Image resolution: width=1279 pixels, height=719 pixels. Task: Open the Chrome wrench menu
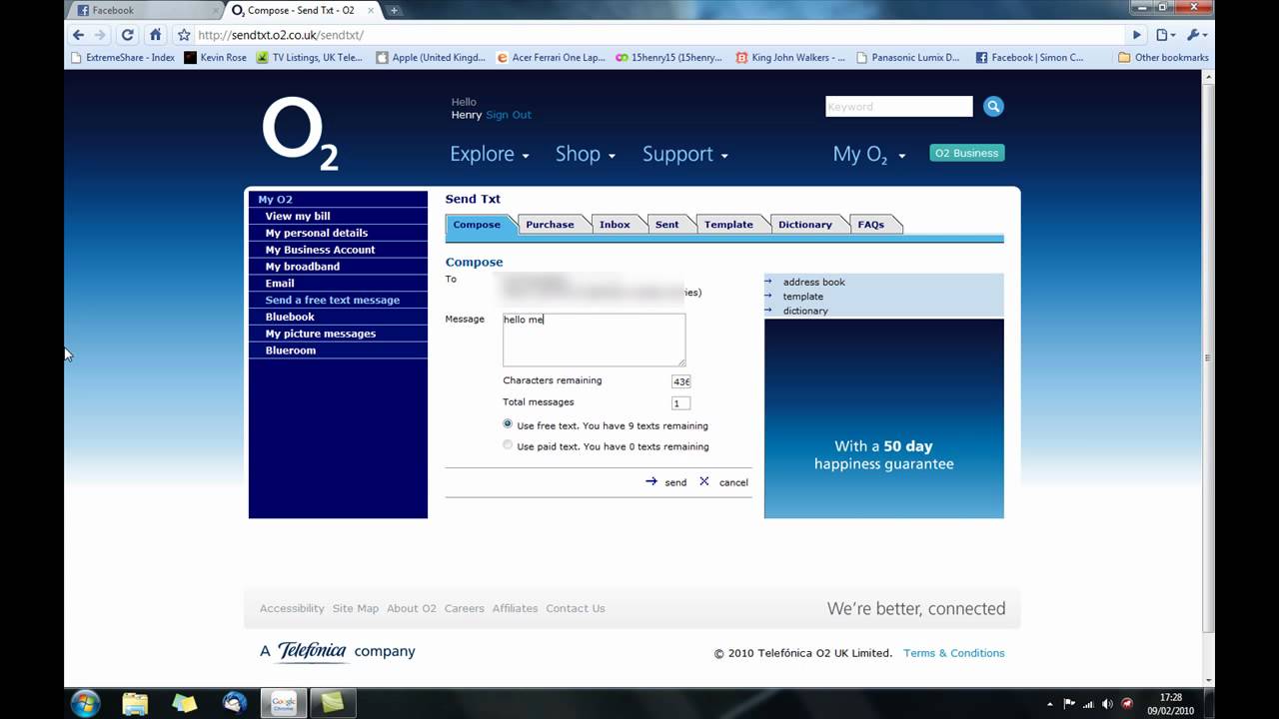[x=1196, y=35]
